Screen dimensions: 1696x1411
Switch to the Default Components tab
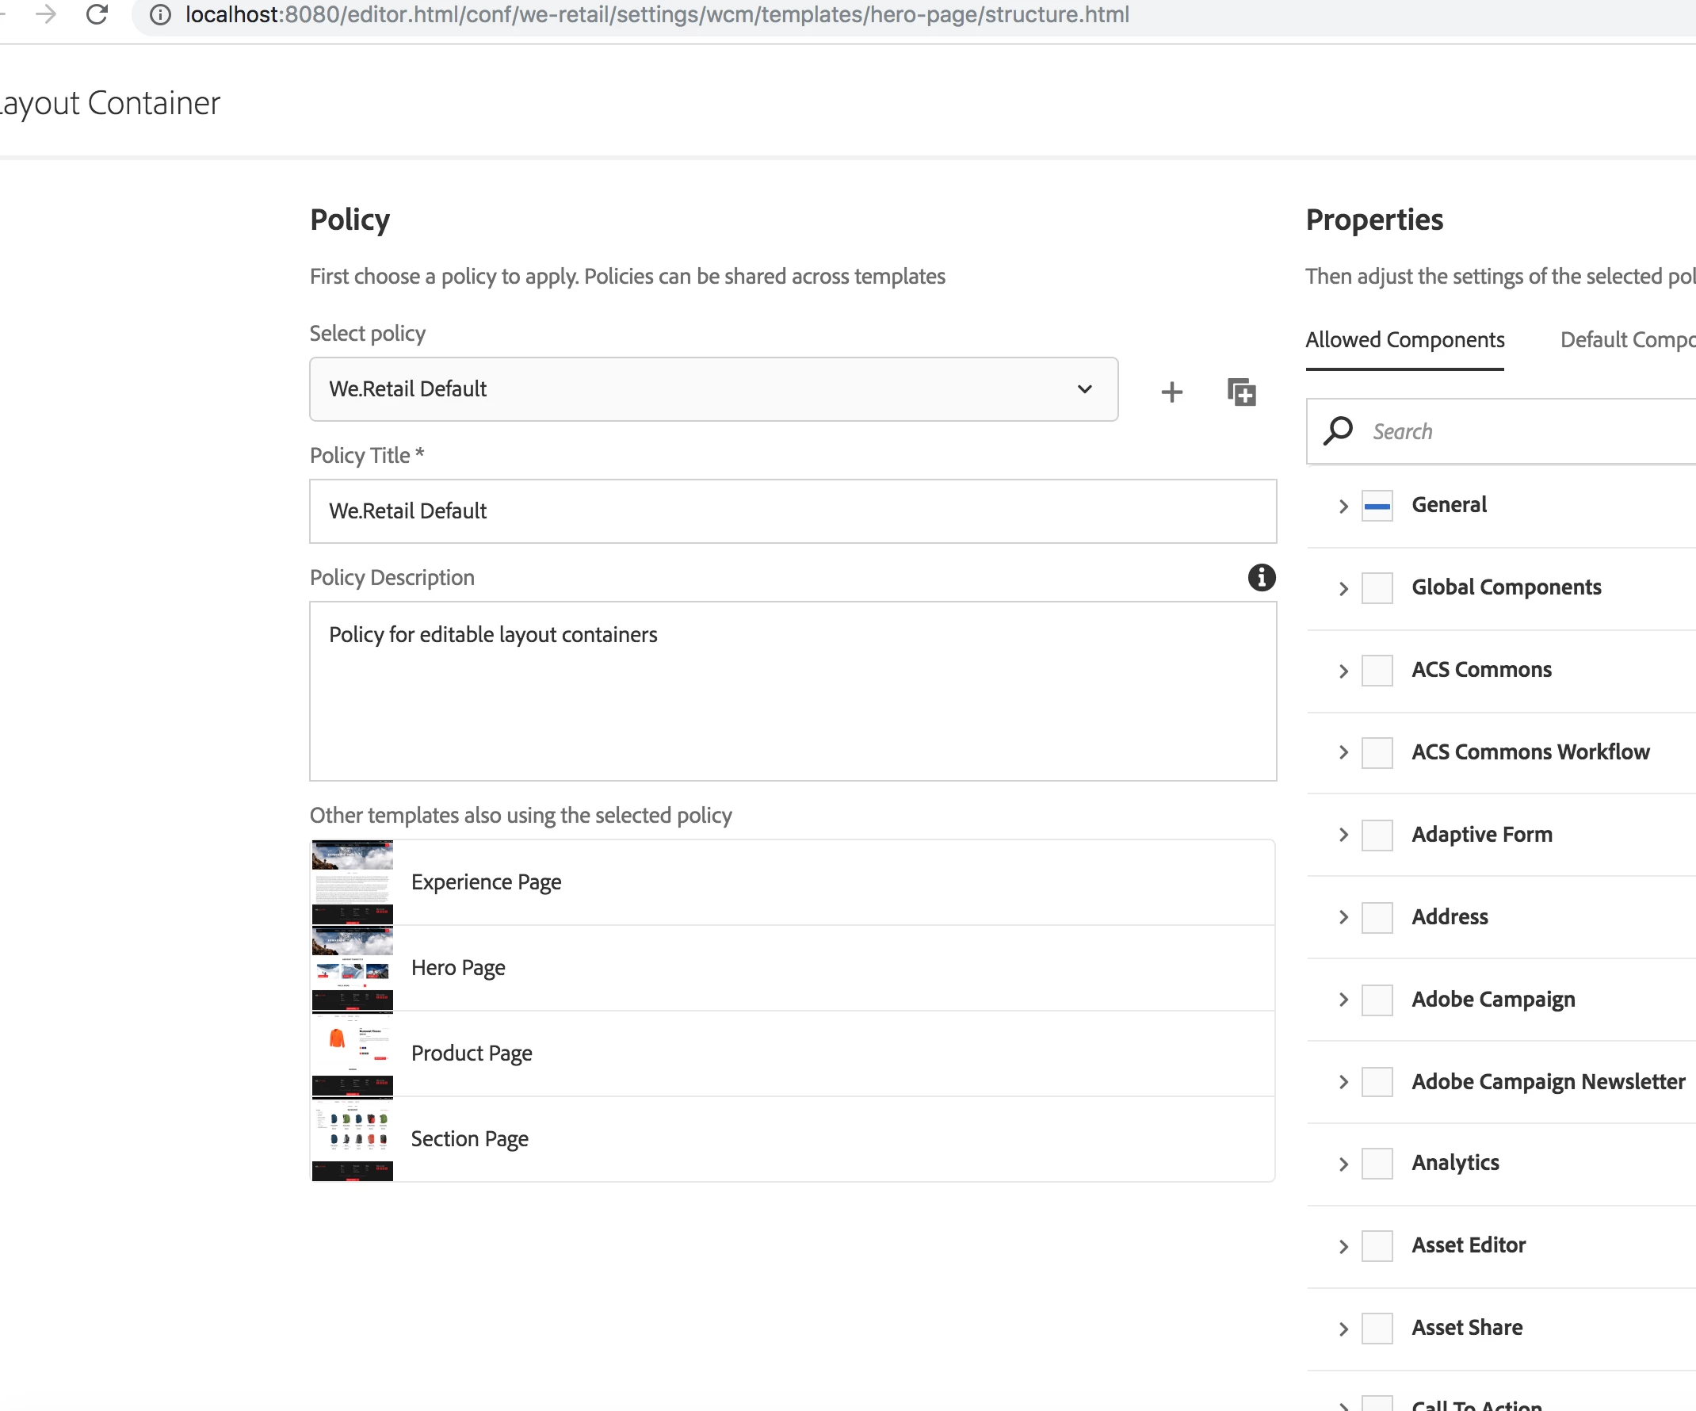point(1626,340)
